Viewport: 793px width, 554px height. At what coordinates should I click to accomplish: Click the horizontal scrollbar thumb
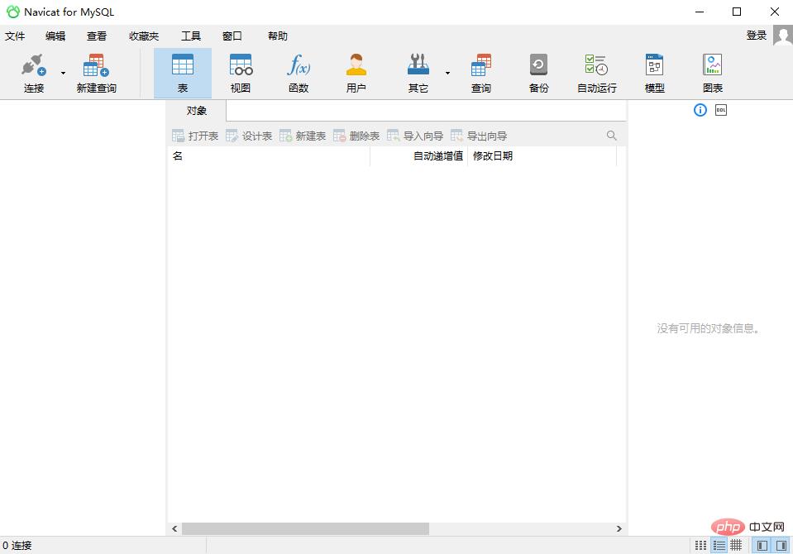tap(305, 528)
